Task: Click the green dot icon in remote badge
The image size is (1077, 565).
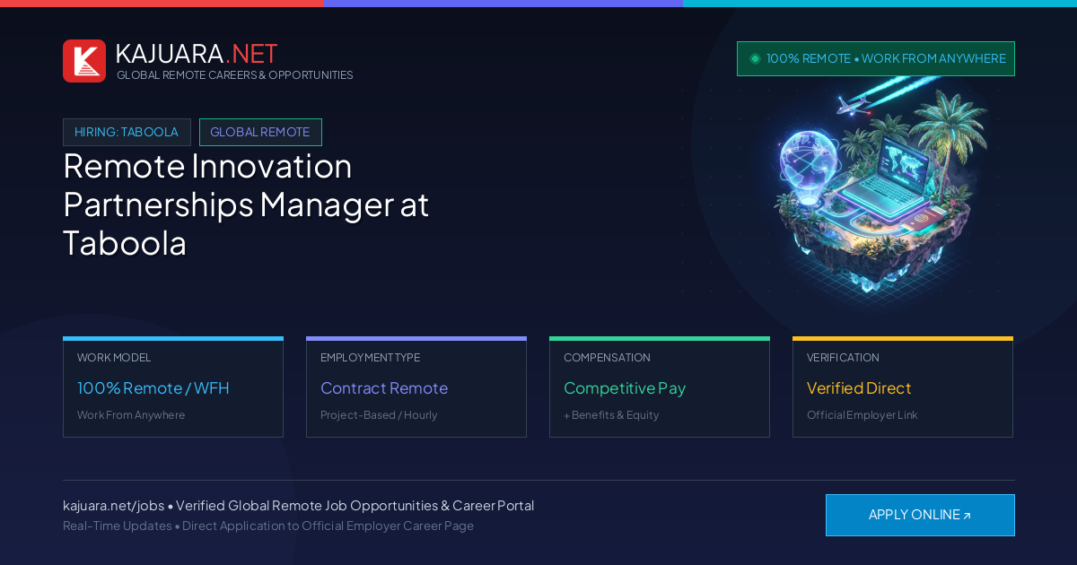Action: point(755,58)
